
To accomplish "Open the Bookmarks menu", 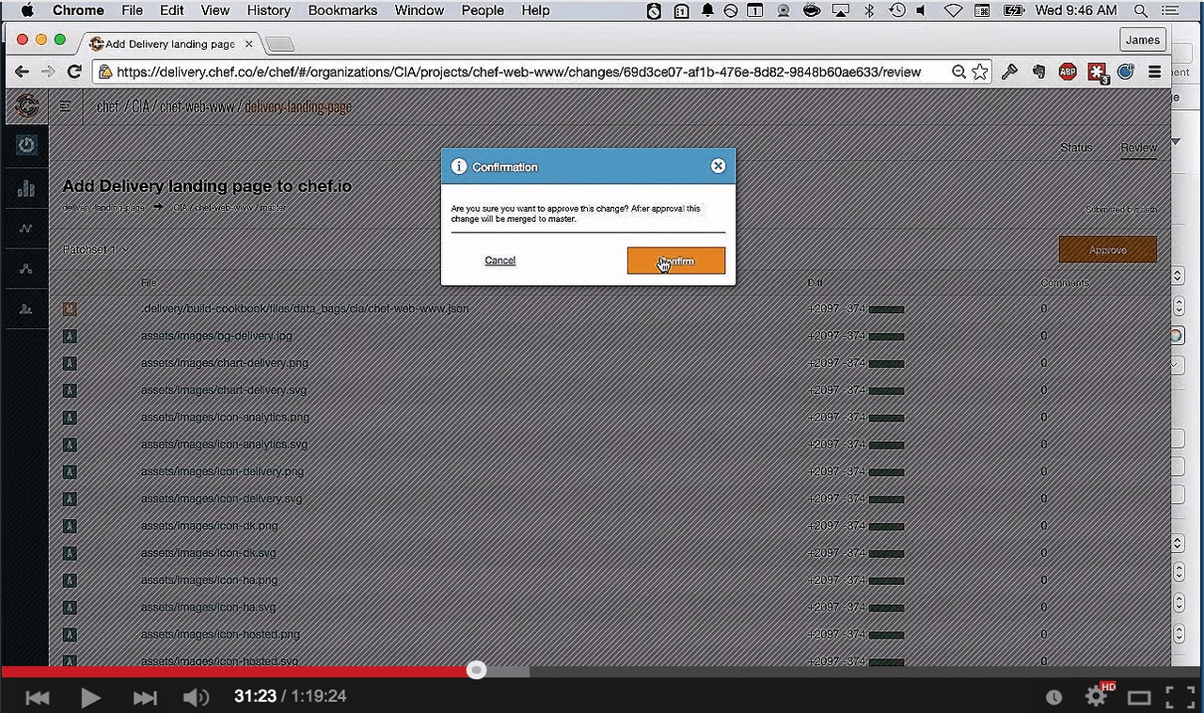I will pos(342,10).
